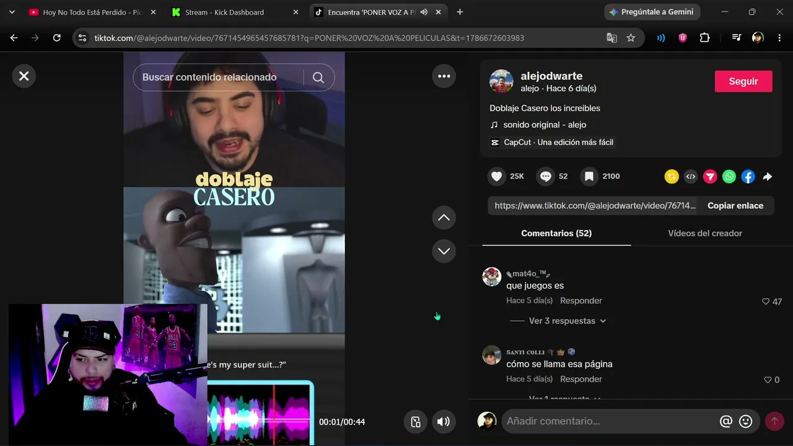Close the Kick Dashboard browser tab

point(296,12)
